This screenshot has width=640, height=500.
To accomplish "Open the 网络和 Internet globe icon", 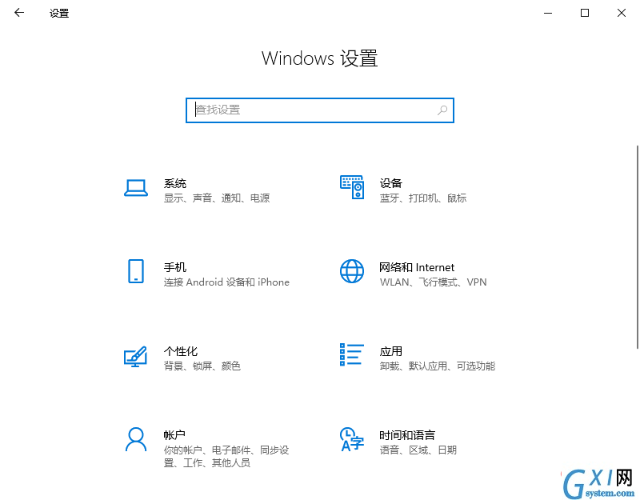I will click(352, 271).
